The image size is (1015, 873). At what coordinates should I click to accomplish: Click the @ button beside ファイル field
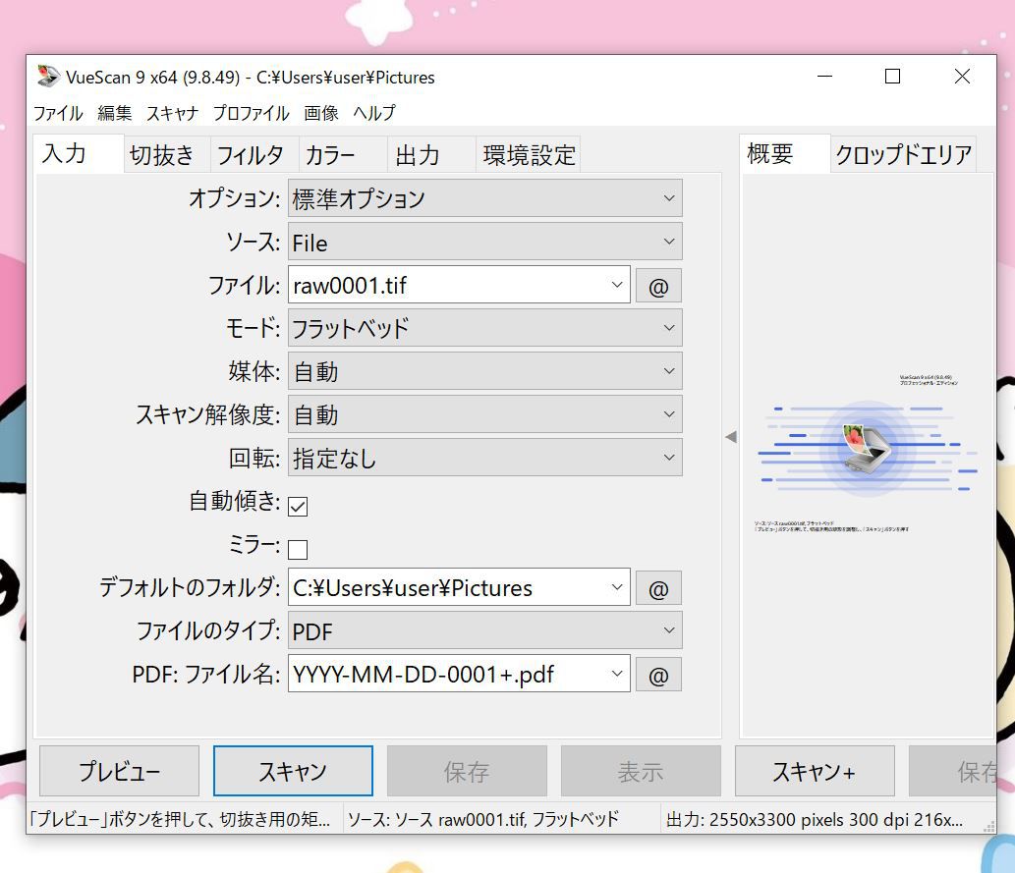point(658,286)
